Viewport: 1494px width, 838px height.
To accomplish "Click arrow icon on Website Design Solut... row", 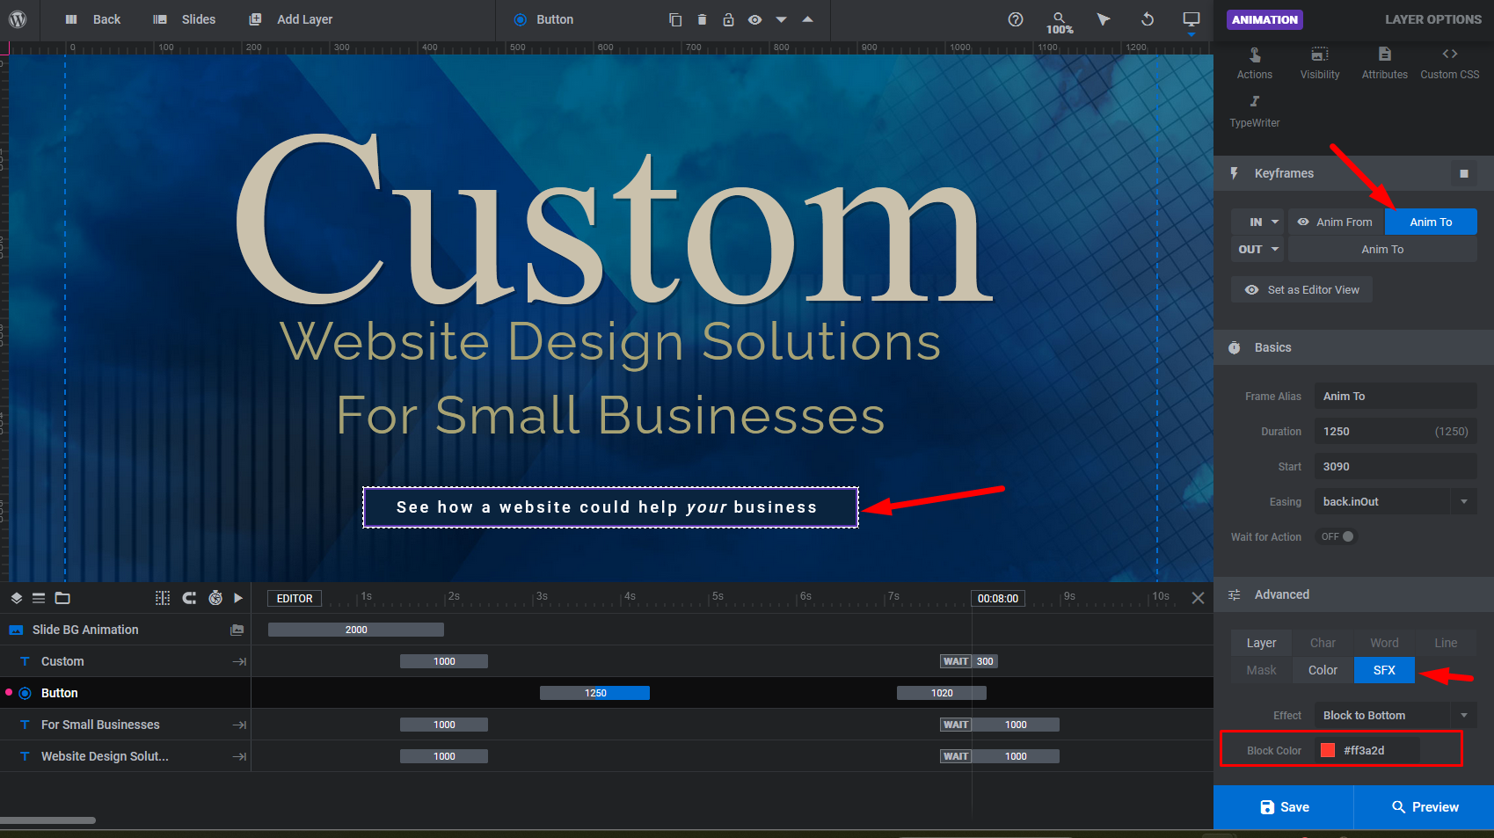I will pos(239,756).
